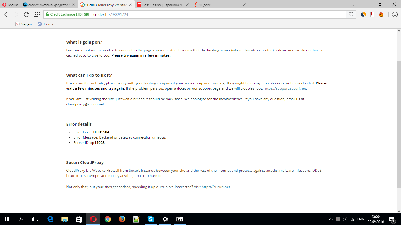Click the Server ID cp15008 text
This screenshot has width=401, height=225.
pyautogui.click(x=89, y=143)
